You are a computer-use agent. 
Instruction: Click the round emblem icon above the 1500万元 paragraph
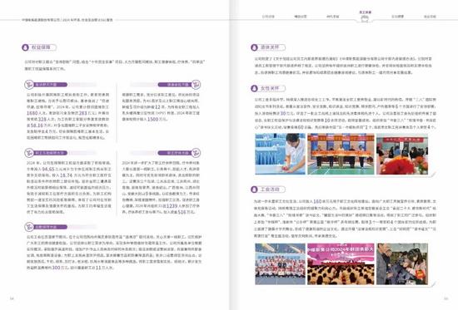click(x=196, y=85)
